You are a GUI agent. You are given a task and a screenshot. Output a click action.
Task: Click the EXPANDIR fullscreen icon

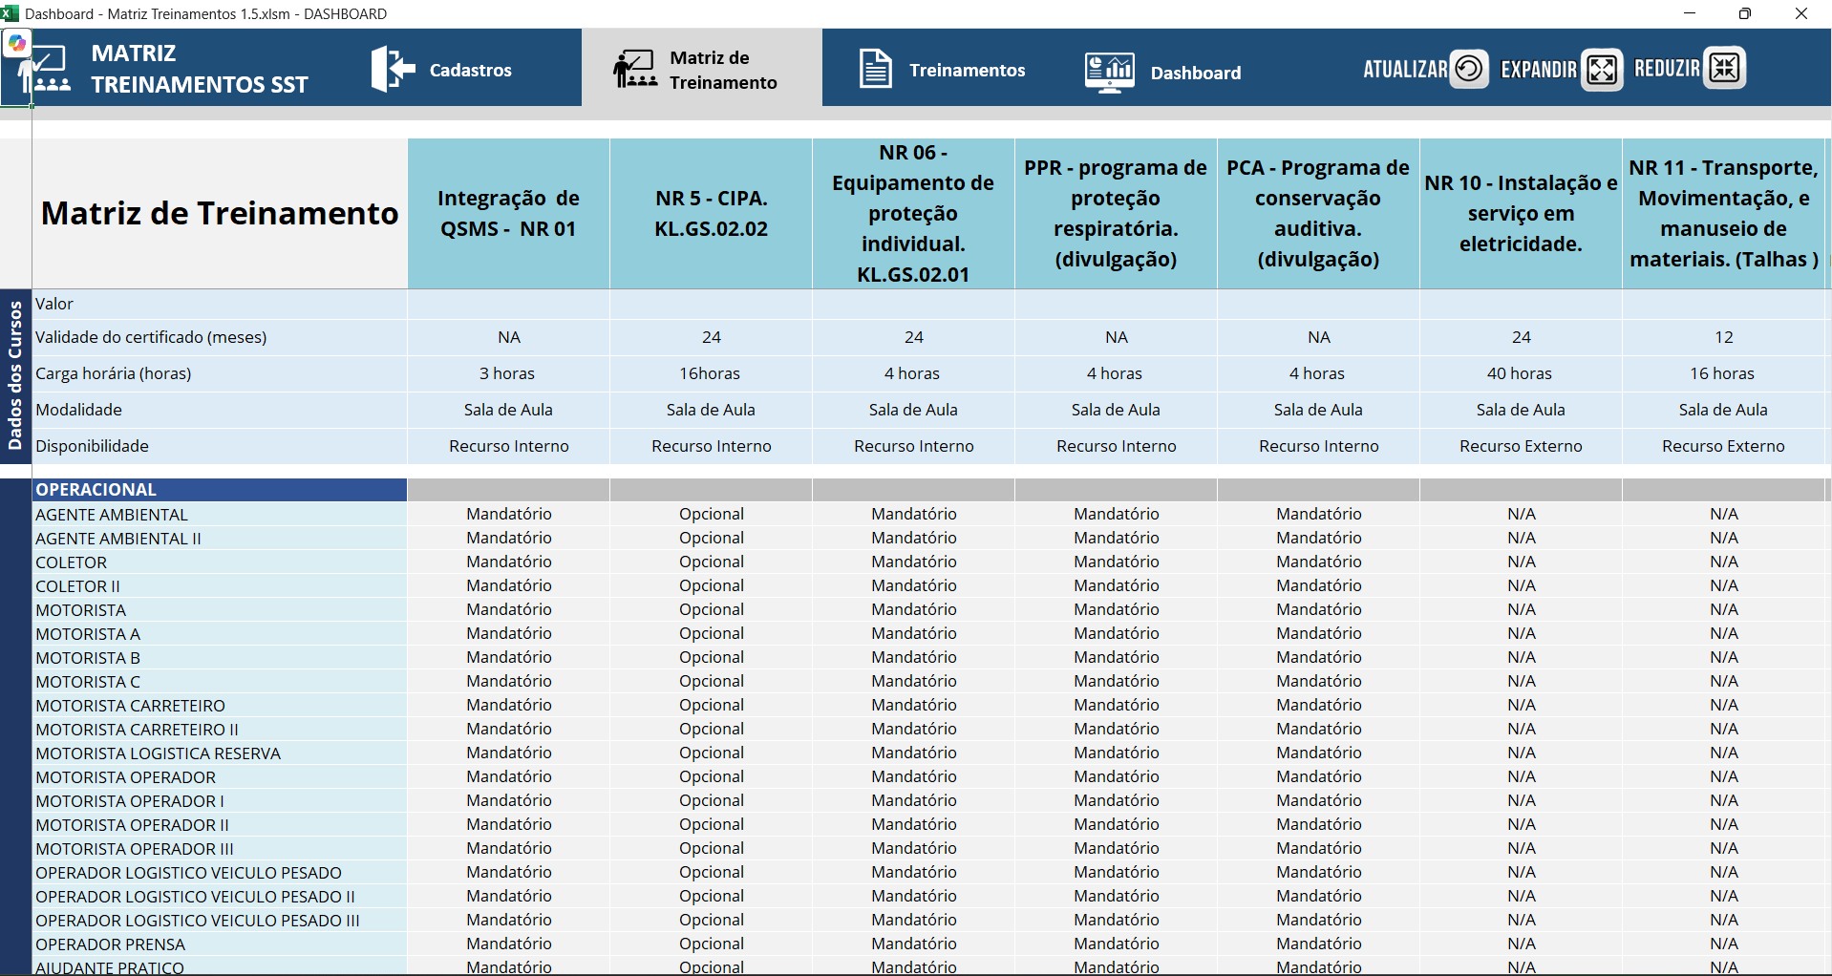click(1602, 69)
